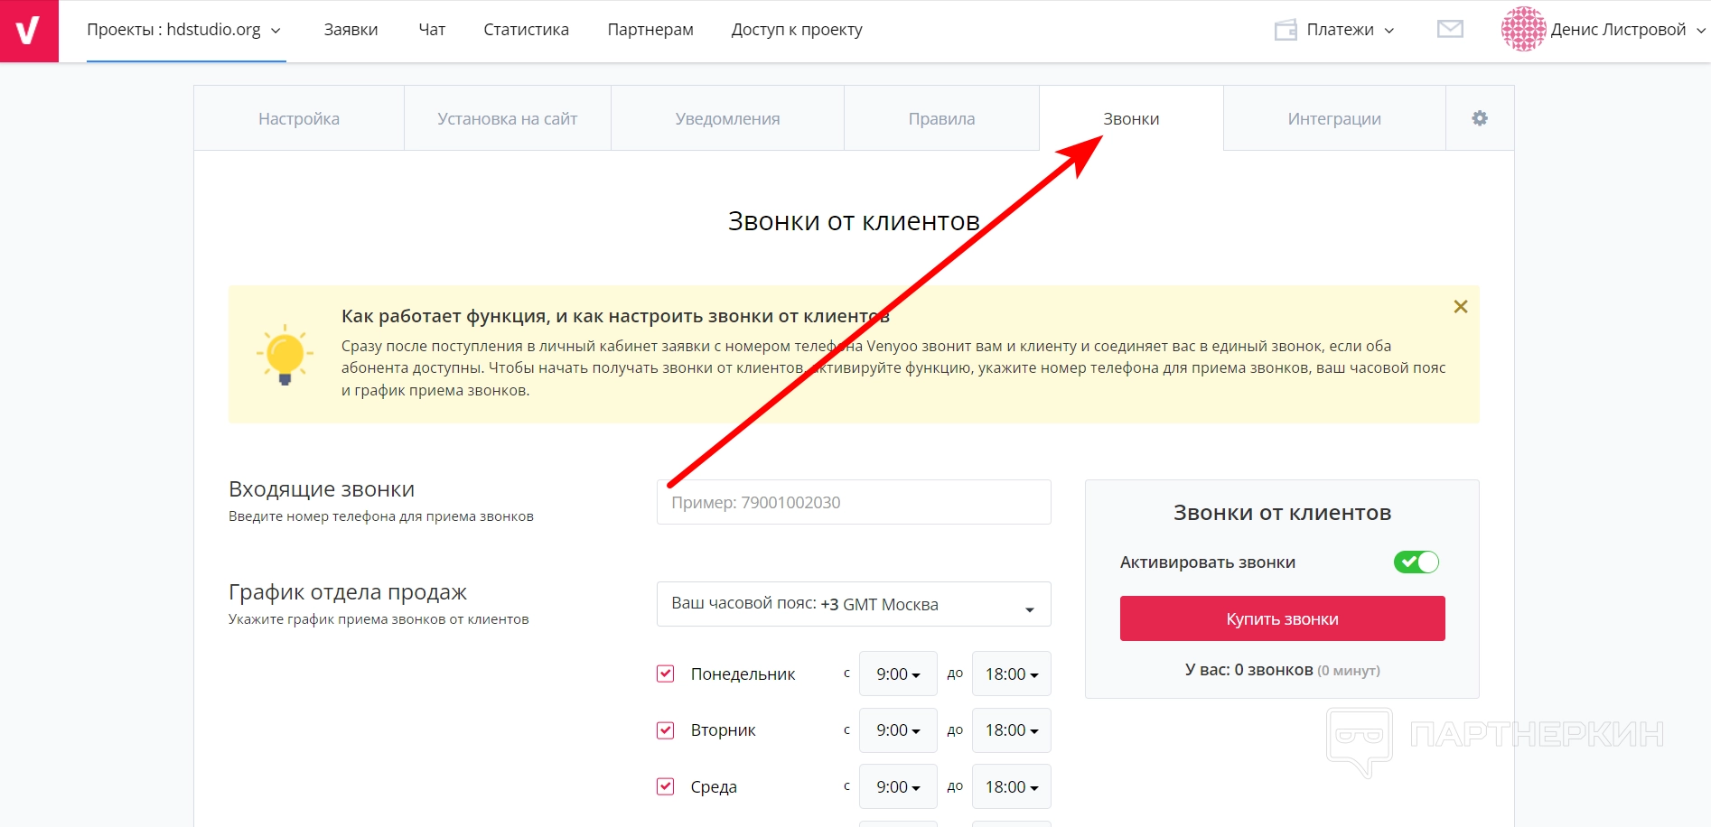The image size is (1711, 827).
Task: Focus the phone number input field
Action: coord(853,503)
